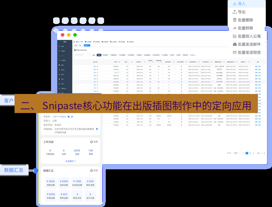Click the mail tray icon beside 批量发送邮件
Image resolution: width=272 pixels, height=207 pixels.
[x=235, y=44]
